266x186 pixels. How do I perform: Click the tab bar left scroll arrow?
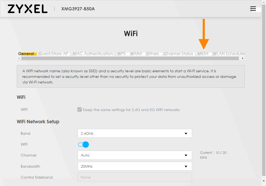[19, 58]
